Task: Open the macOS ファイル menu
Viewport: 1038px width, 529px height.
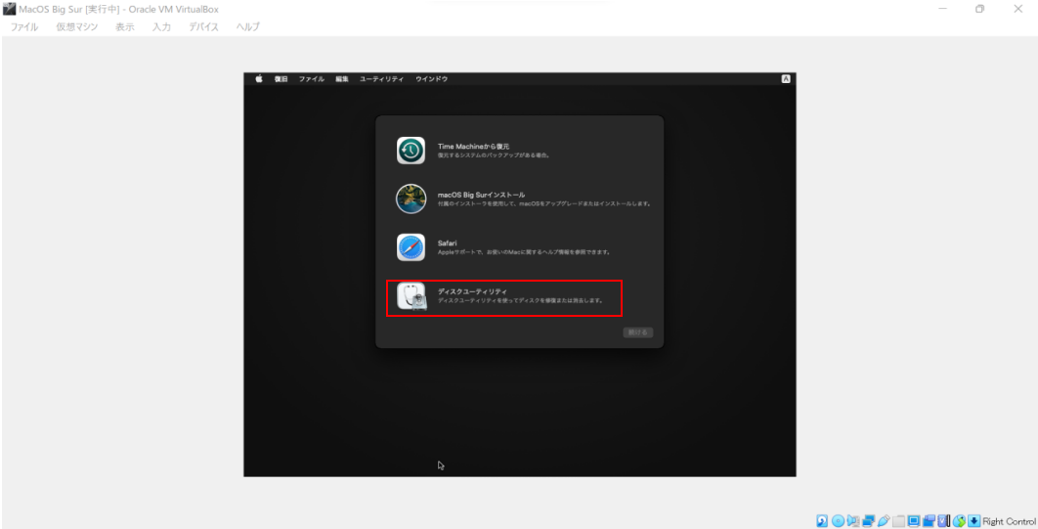Action: tap(311, 79)
